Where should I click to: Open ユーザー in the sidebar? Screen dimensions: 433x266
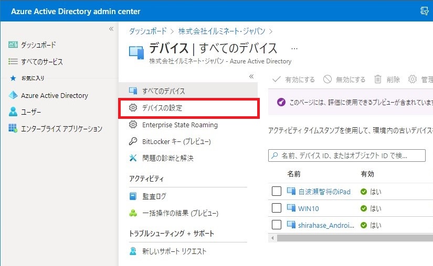point(31,112)
